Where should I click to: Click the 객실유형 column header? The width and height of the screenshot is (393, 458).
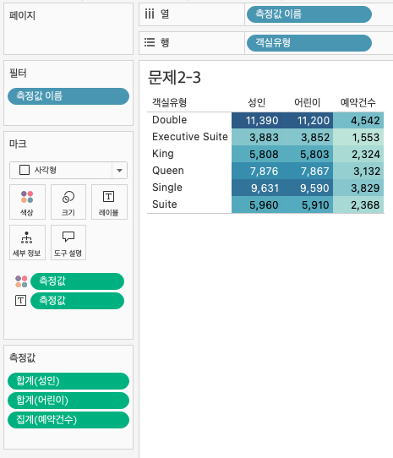170,102
